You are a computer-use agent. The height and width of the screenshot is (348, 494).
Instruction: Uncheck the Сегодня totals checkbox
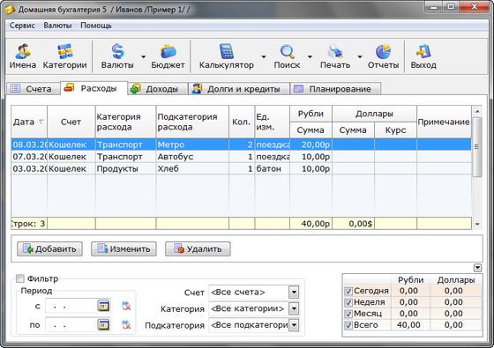pyautogui.click(x=348, y=291)
